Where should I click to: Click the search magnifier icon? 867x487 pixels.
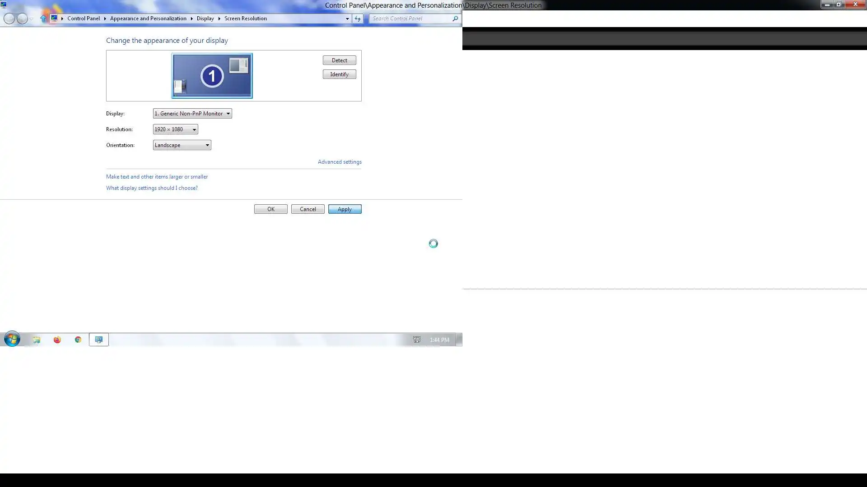(x=455, y=18)
